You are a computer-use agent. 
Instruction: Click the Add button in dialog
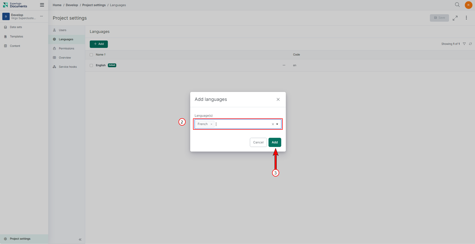click(x=275, y=142)
